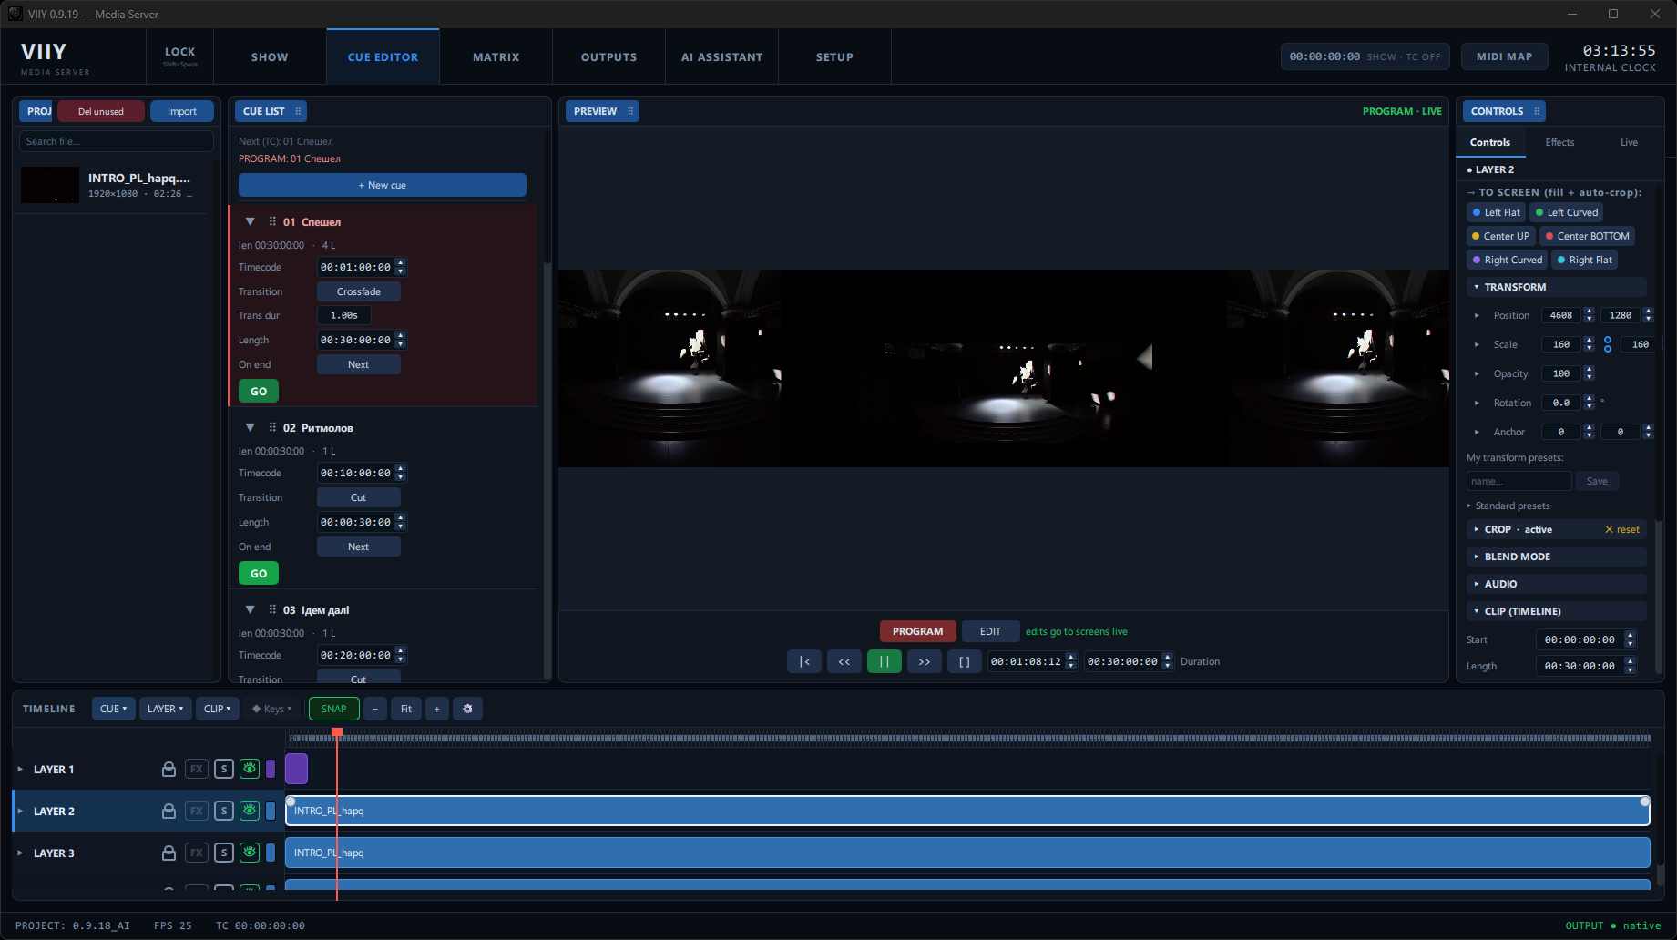Jump to start of cue playback
The height and width of the screenshot is (940, 1677).
[x=804, y=661]
